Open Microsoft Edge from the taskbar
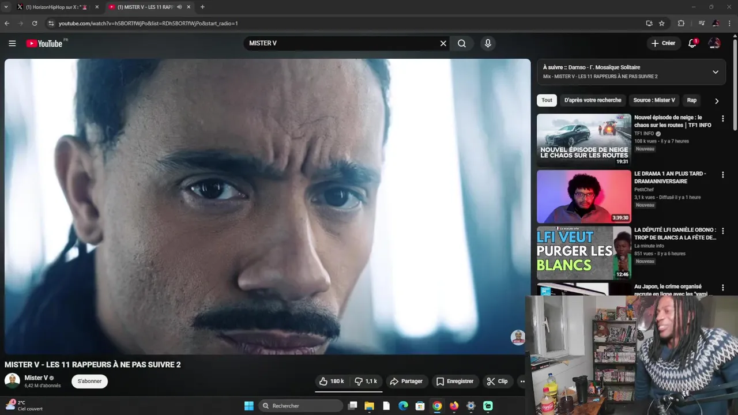Viewport: 738px width, 415px height. (403, 406)
